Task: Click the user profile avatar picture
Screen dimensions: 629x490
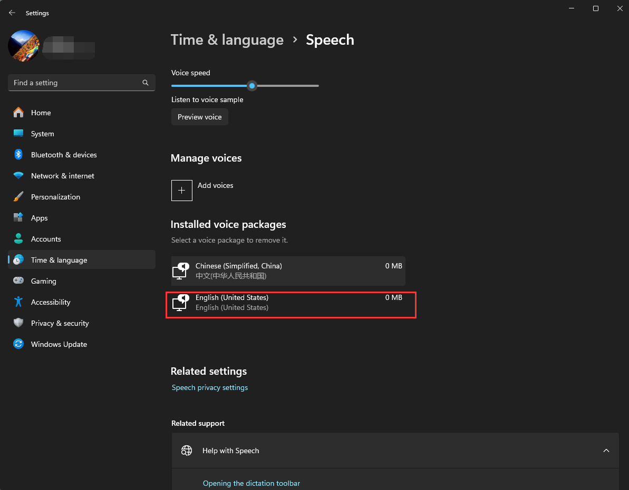Action: (x=24, y=46)
